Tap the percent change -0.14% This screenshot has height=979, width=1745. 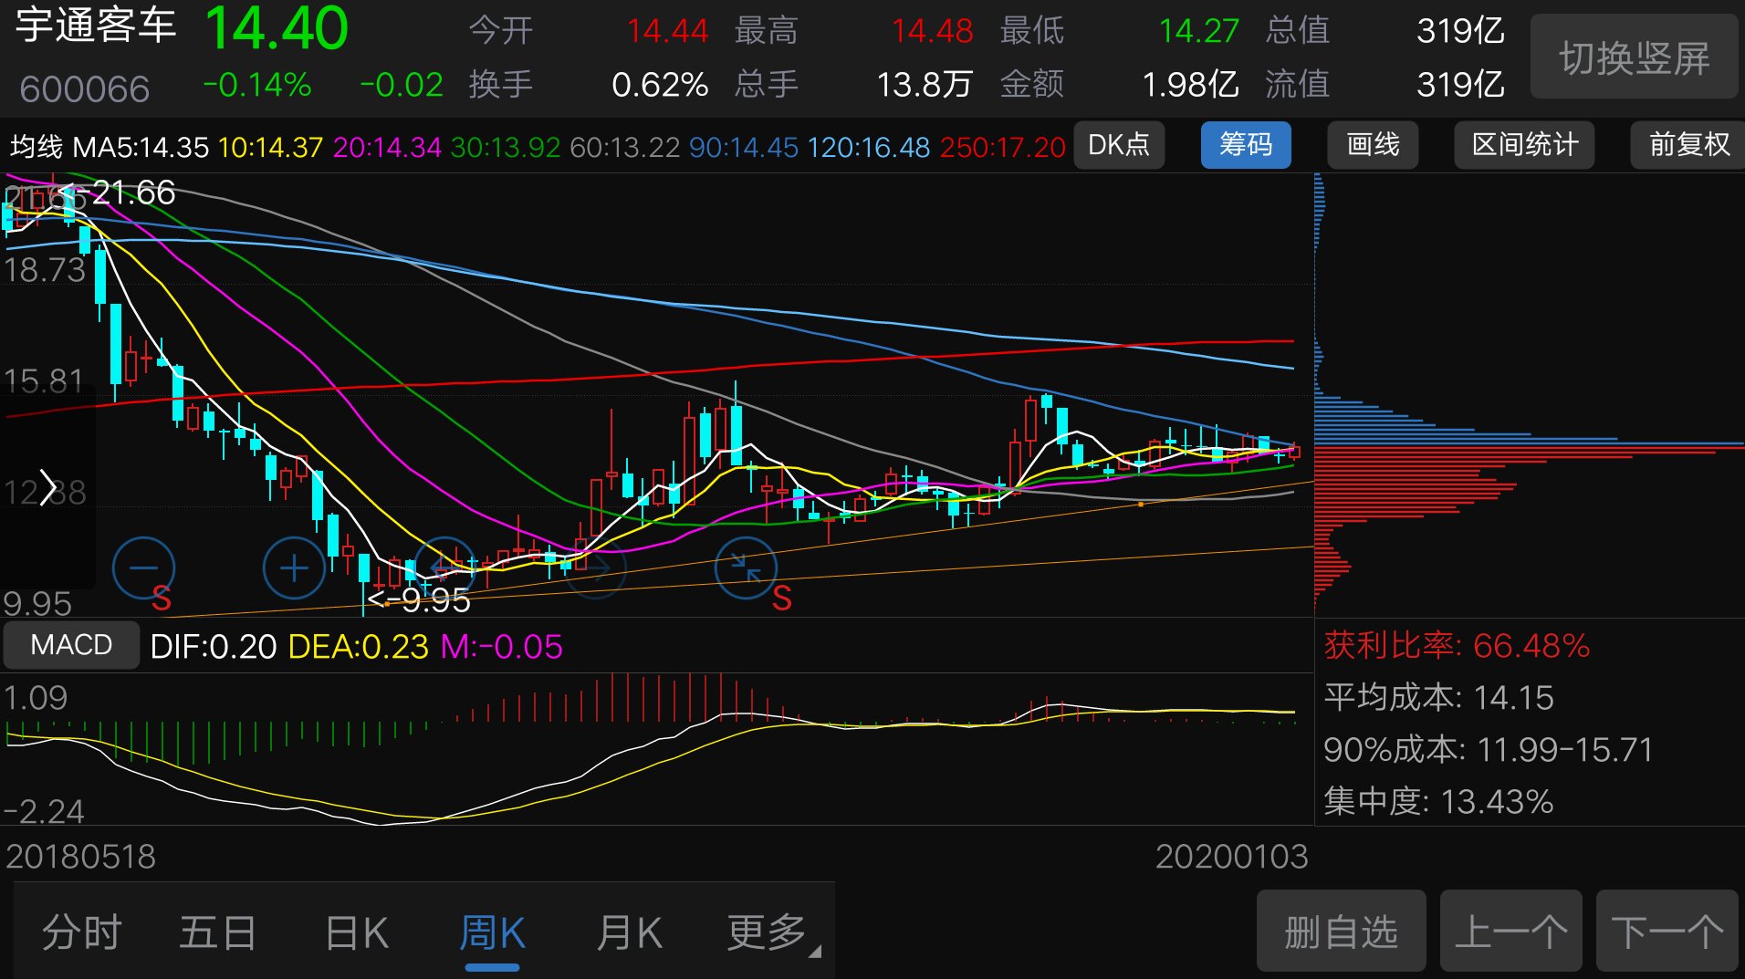(257, 85)
